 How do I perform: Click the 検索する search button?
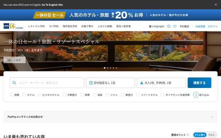point(200,83)
